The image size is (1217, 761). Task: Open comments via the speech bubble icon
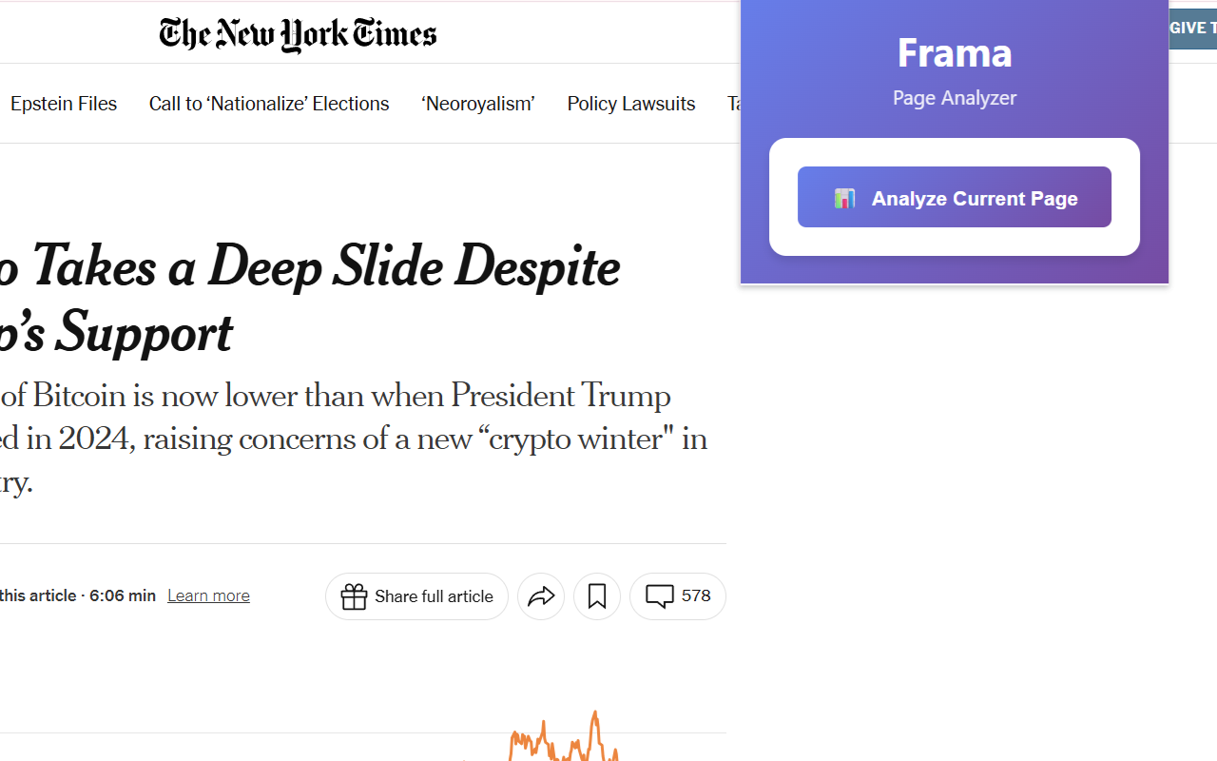click(x=660, y=595)
